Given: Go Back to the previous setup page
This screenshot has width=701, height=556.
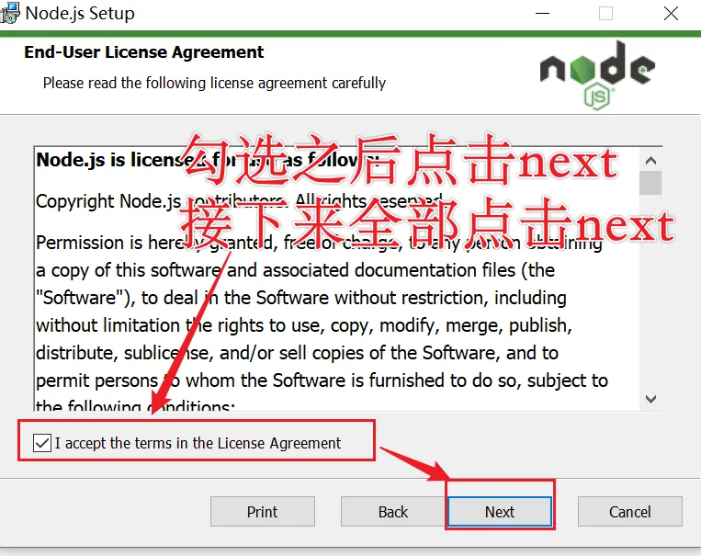Looking at the screenshot, I should pyautogui.click(x=393, y=512).
